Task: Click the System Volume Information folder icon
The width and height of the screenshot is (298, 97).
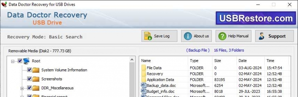Action: tap(36, 70)
